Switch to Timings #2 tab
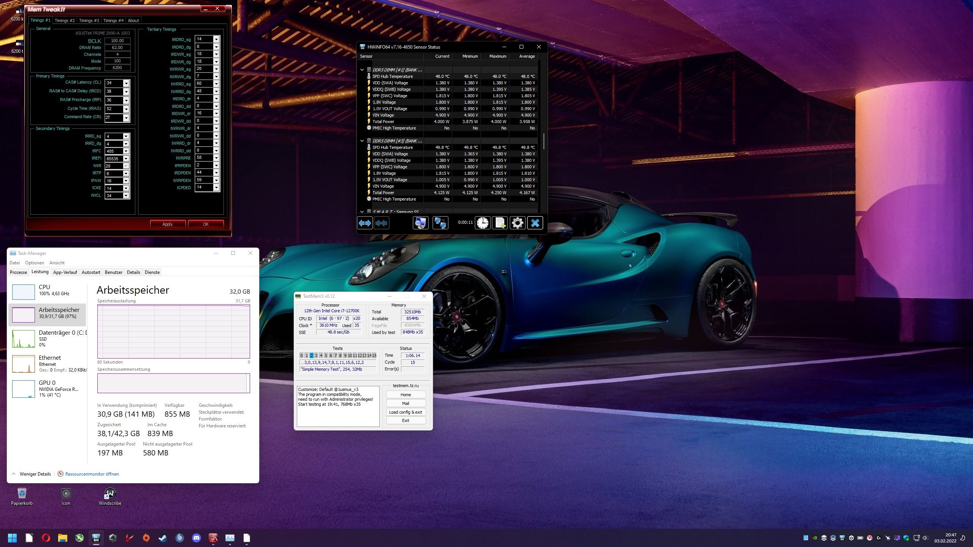This screenshot has height=547, width=973. tap(65, 21)
